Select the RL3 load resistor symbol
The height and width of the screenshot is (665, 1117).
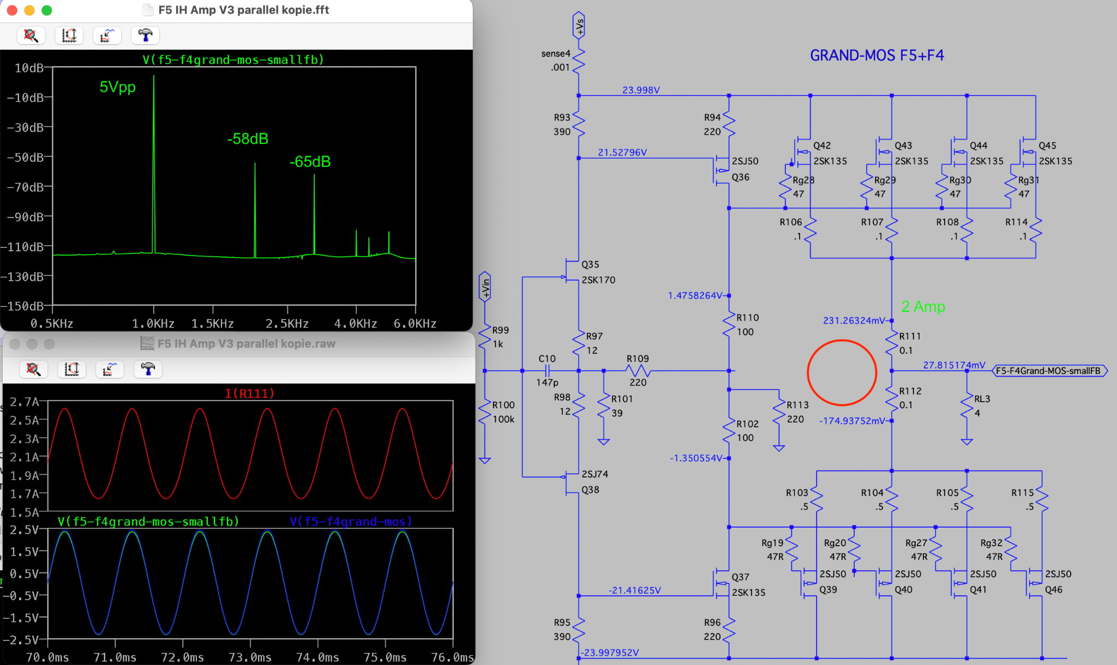tap(967, 406)
